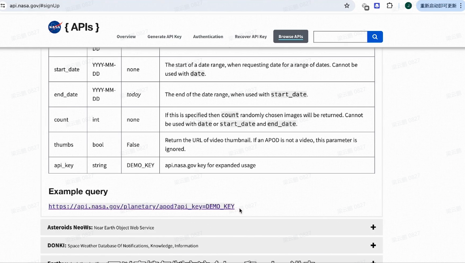Open the browser extensions puzzle icon
The image size is (465, 263).
point(390,6)
